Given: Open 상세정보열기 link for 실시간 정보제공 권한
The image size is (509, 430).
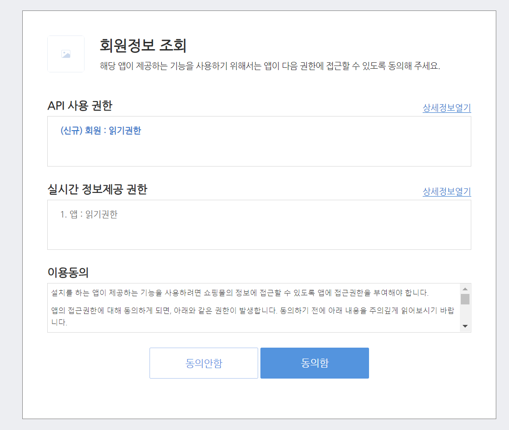Looking at the screenshot, I should 447,192.
